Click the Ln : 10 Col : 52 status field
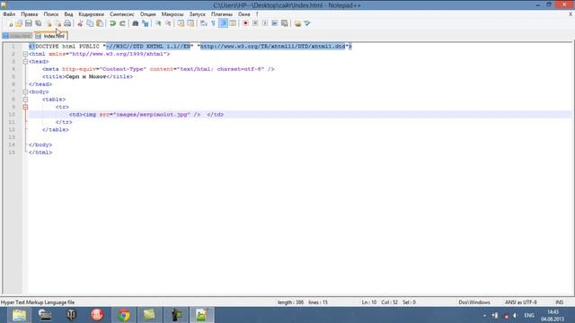This screenshot has width=575, height=323. [x=389, y=302]
